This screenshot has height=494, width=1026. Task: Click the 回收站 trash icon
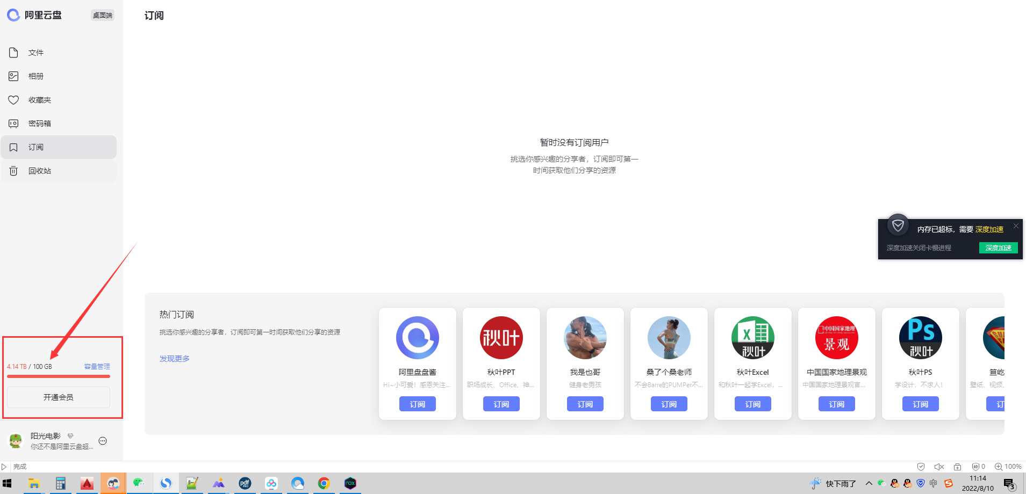coord(14,171)
